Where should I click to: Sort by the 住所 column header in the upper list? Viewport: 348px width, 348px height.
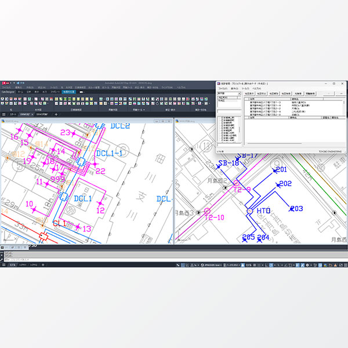270,99
